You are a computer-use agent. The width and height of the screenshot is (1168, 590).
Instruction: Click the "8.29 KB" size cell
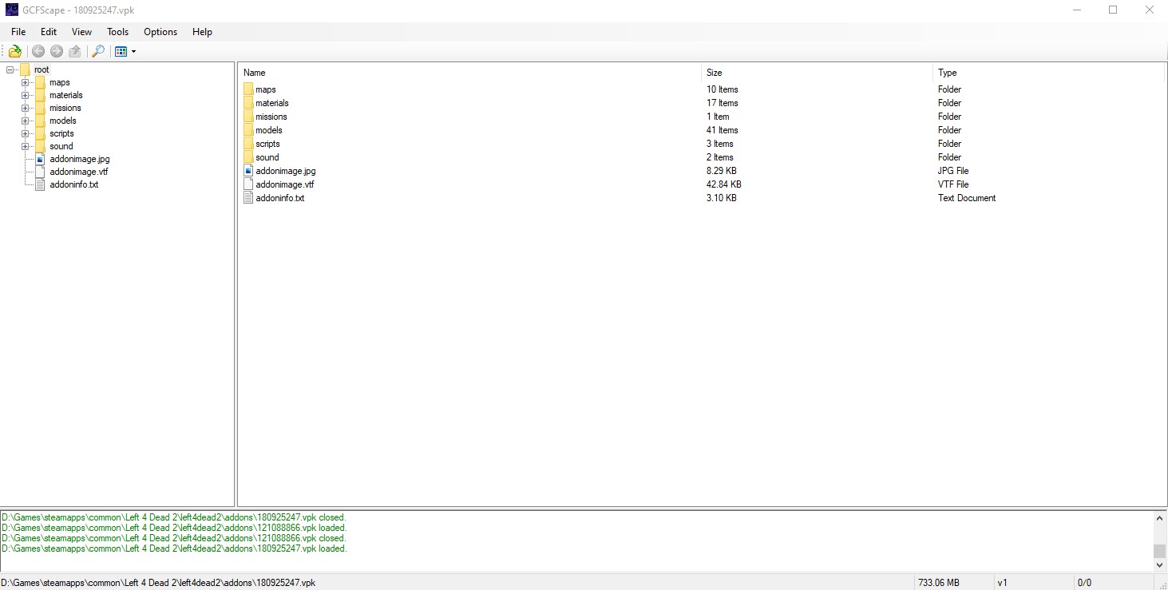point(722,171)
